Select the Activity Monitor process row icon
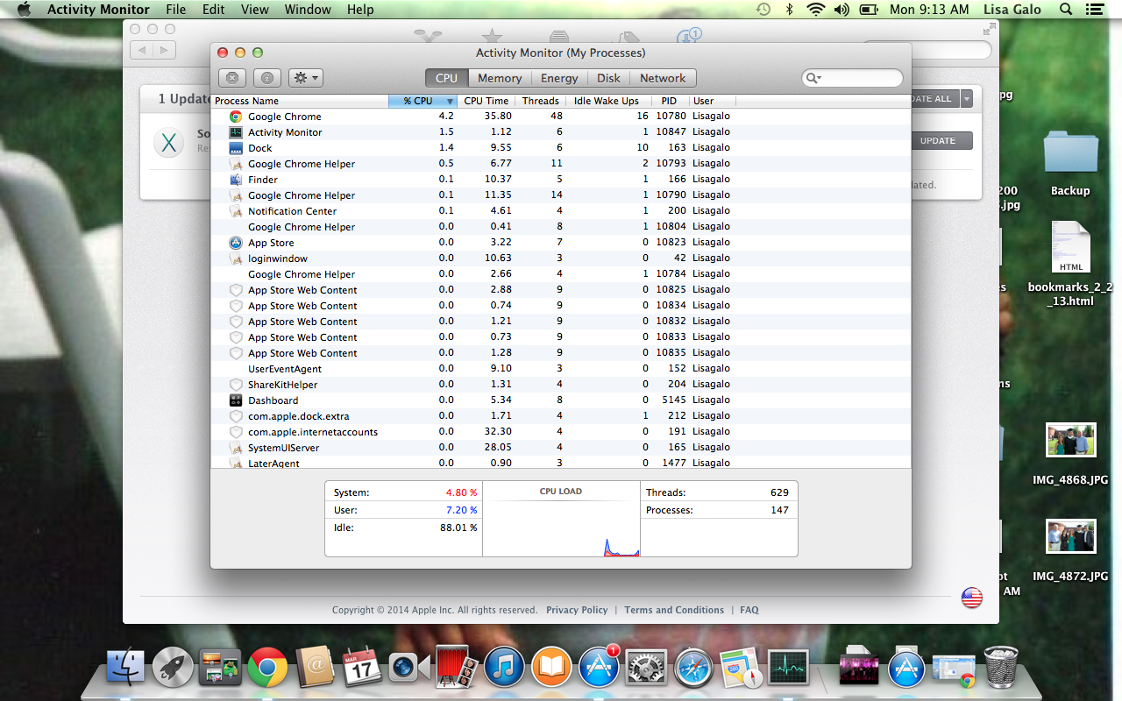 (236, 132)
